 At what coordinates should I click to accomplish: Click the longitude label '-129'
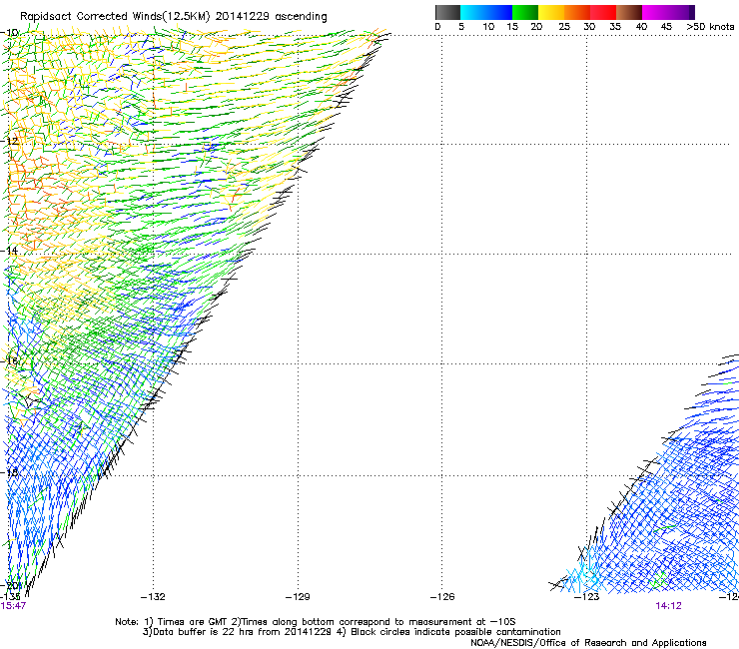click(298, 597)
